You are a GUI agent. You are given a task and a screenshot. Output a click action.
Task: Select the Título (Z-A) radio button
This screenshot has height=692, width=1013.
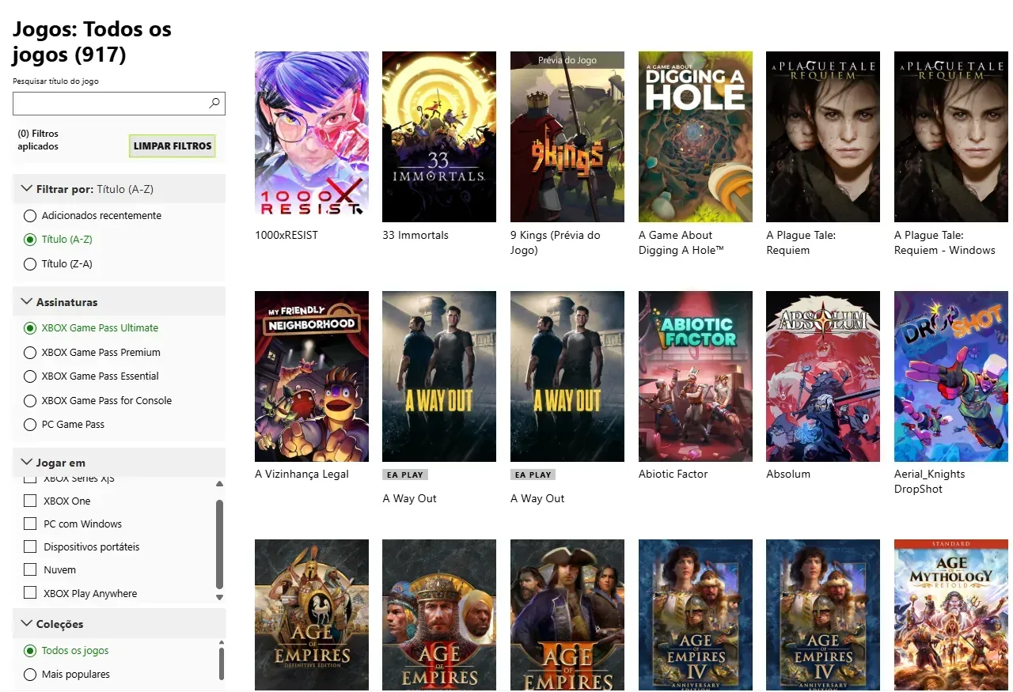pos(30,264)
